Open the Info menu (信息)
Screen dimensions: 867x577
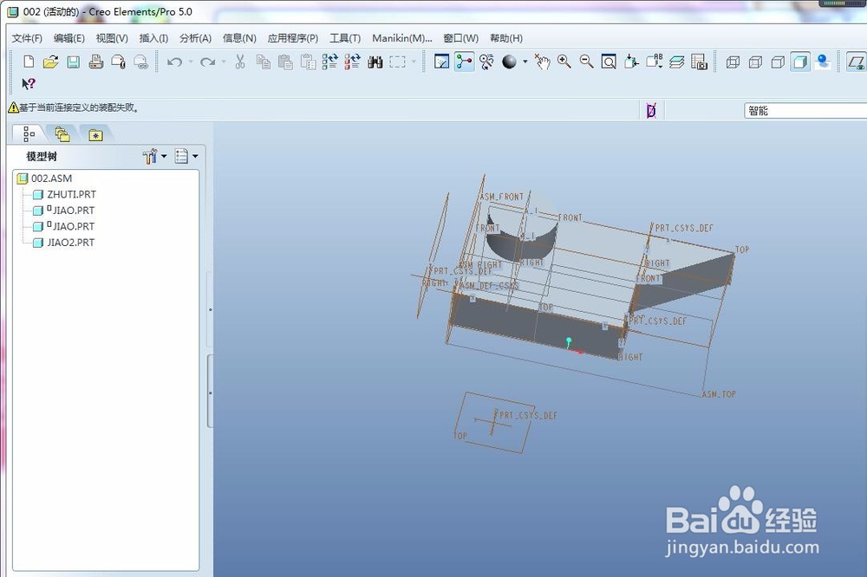coord(239,38)
